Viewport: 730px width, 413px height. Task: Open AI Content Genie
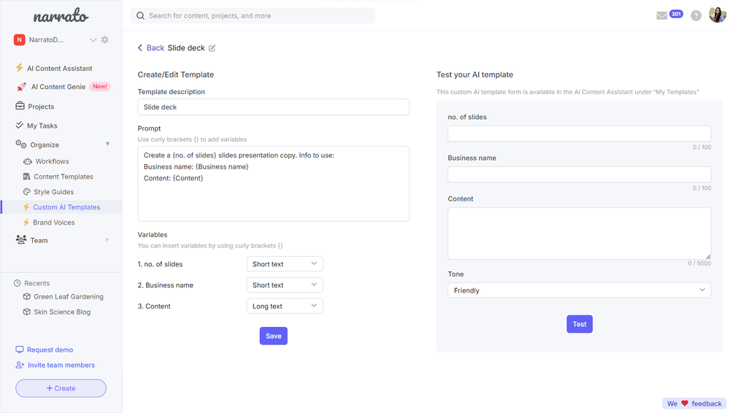click(x=58, y=87)
